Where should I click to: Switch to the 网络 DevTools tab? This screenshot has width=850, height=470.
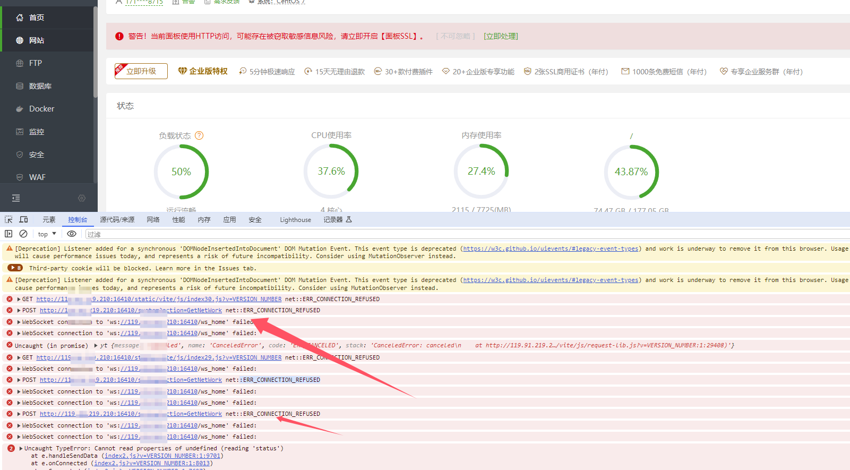[153, 219]
